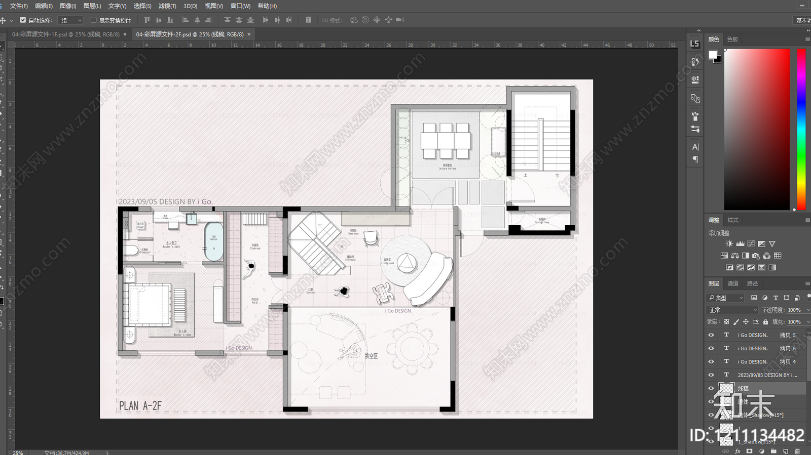
Task: Switch to the 04-彩屏源文件-1F.psd tab
Action: 66,34
